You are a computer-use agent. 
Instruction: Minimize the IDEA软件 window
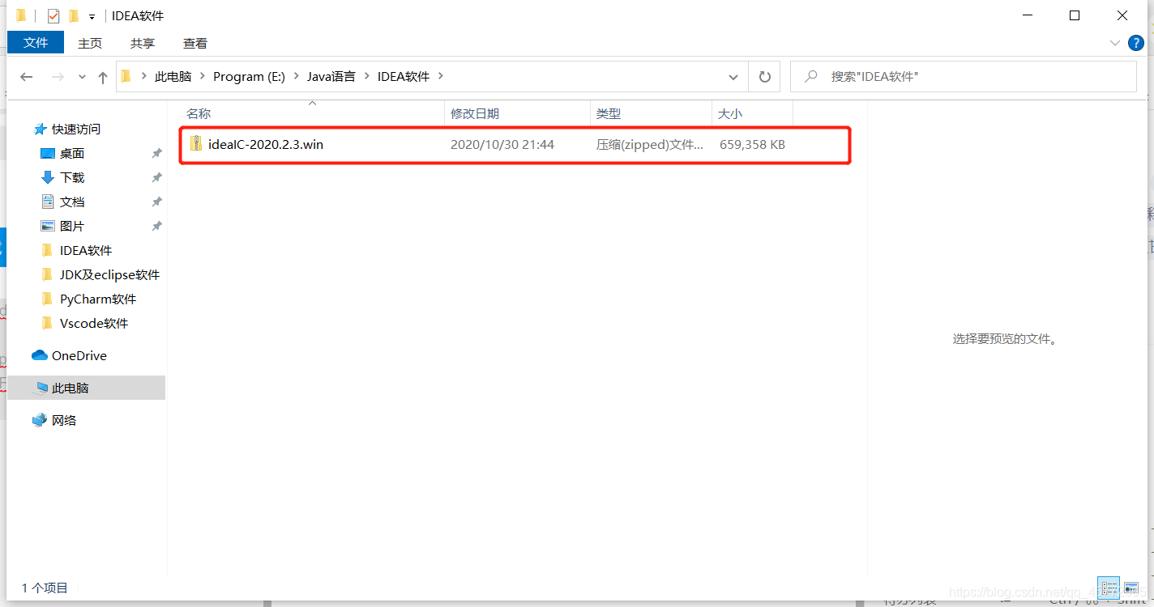(1028, 15)
